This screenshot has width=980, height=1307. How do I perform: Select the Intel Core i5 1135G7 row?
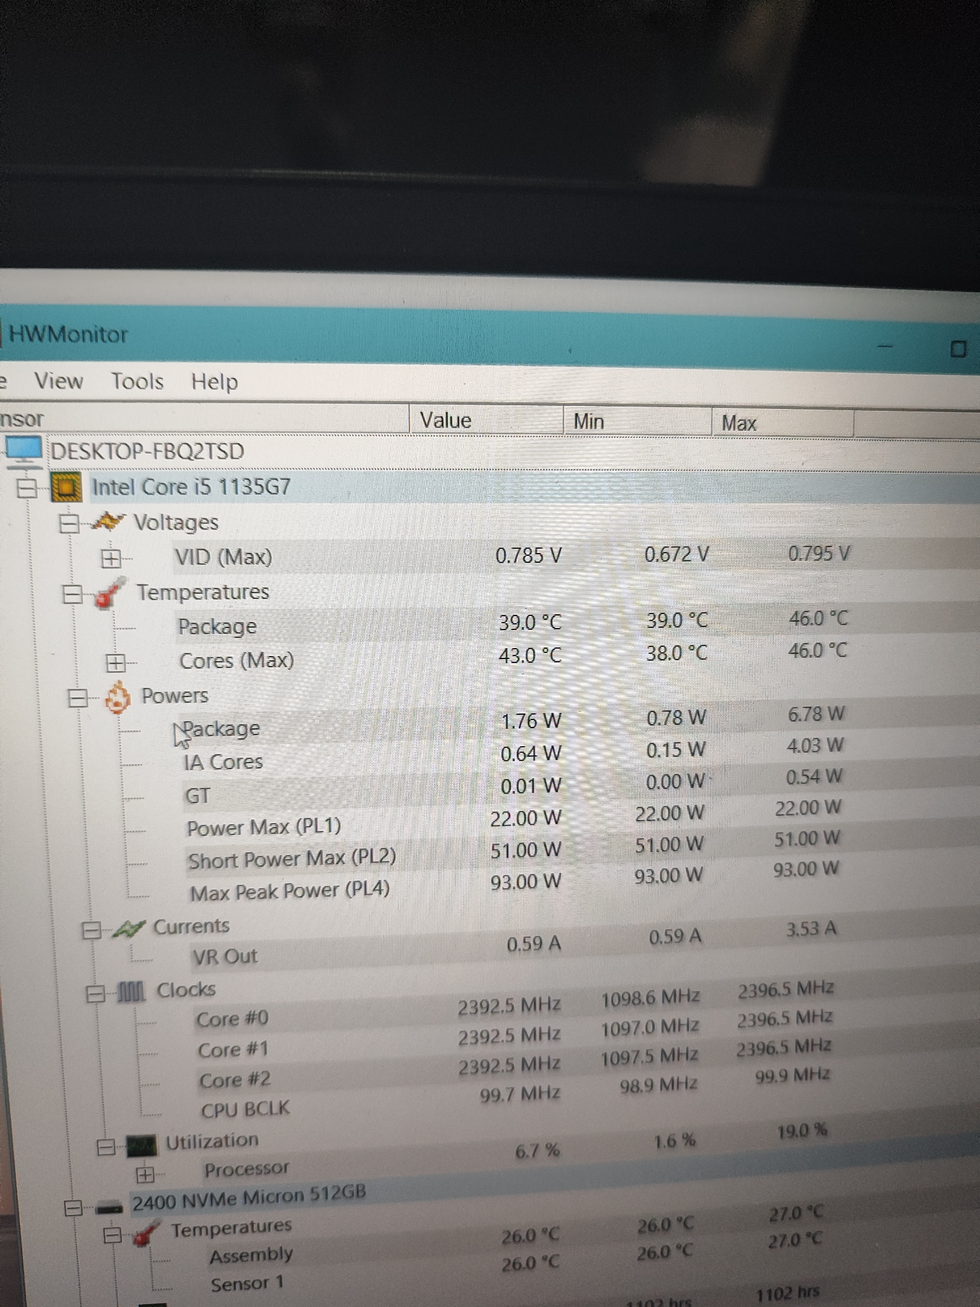coord(191,487)
